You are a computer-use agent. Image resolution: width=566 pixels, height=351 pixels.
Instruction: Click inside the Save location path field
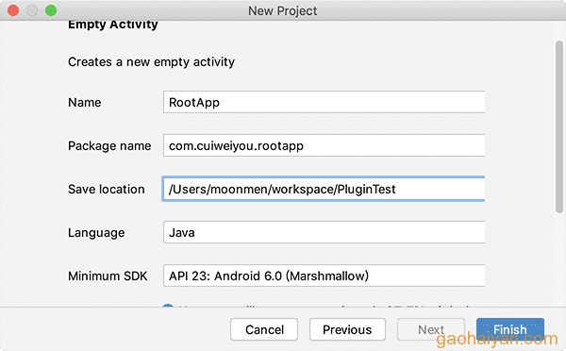coord(324,189)
